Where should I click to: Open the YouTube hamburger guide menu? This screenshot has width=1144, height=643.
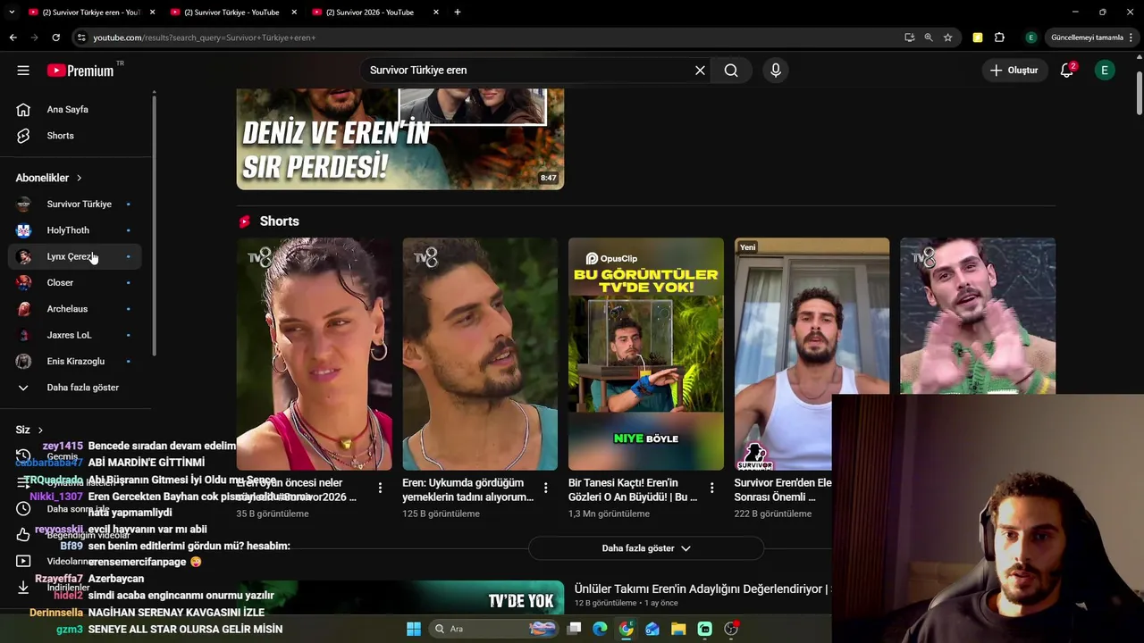(23, 71)
